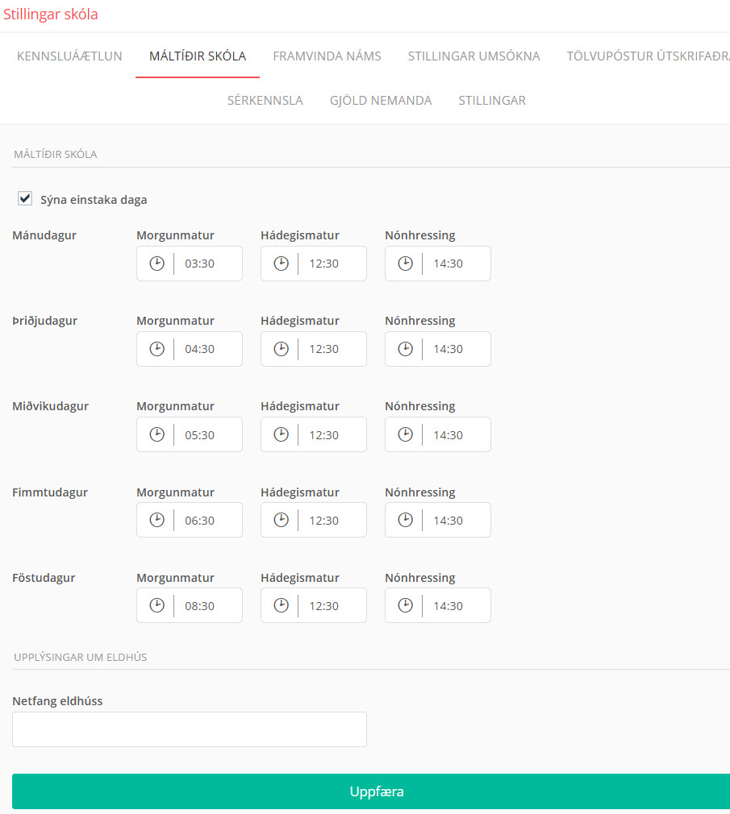Viewport: 730px width, 814px height.
Task: Uncheck the Sýna einstaka daga checkbox
Action: 25,198
